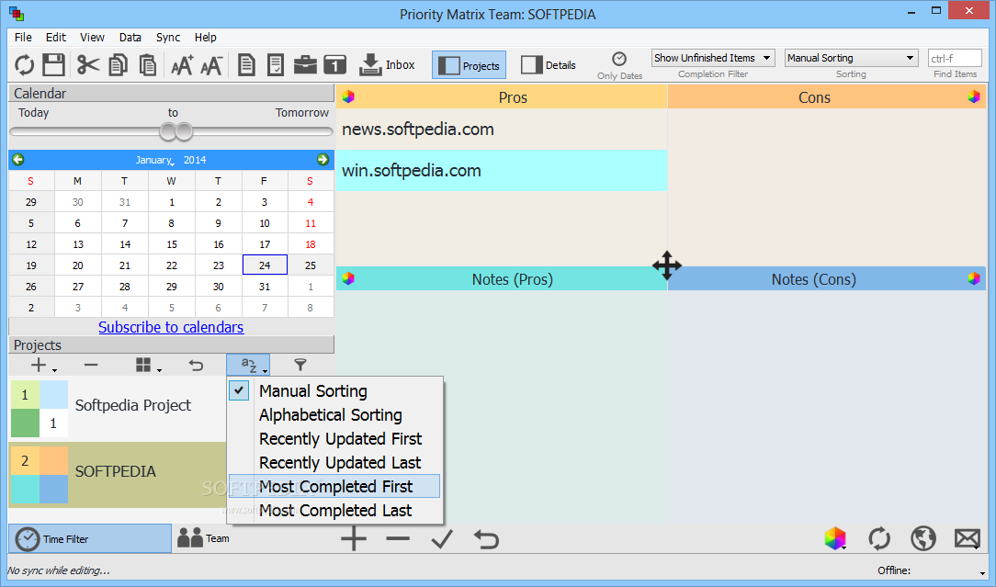Viewport: 996px width, 587px height.
Task: Click the sync refresh toolbar icon
Action: 24,65
